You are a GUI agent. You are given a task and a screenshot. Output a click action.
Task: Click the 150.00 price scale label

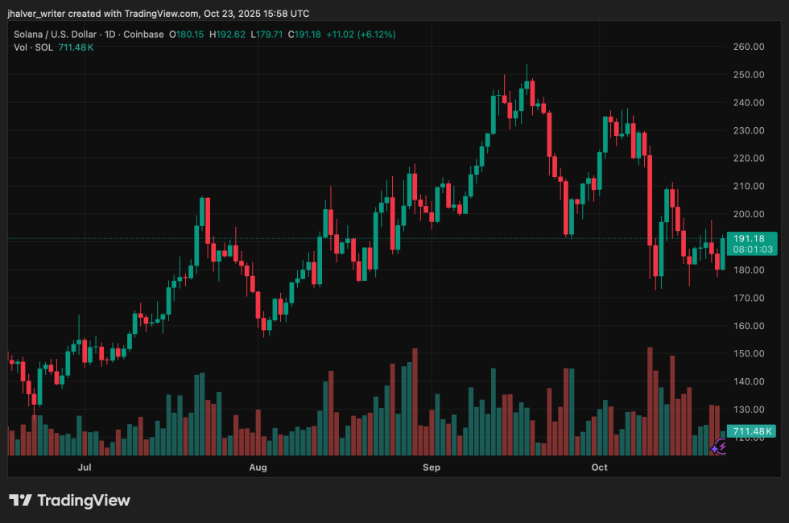click(748, 354)
